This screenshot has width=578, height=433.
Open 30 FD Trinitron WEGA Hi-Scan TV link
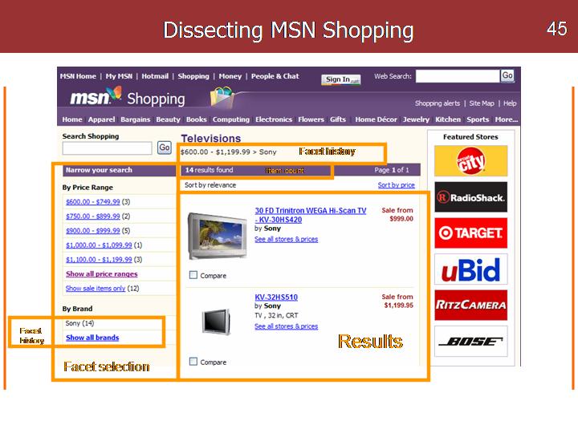point(311,215)
